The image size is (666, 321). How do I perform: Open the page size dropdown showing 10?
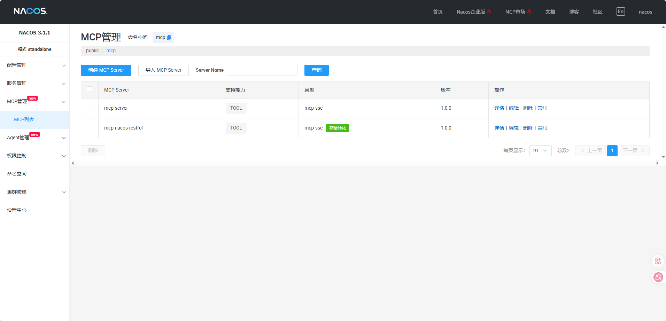[x=540, y=151]
